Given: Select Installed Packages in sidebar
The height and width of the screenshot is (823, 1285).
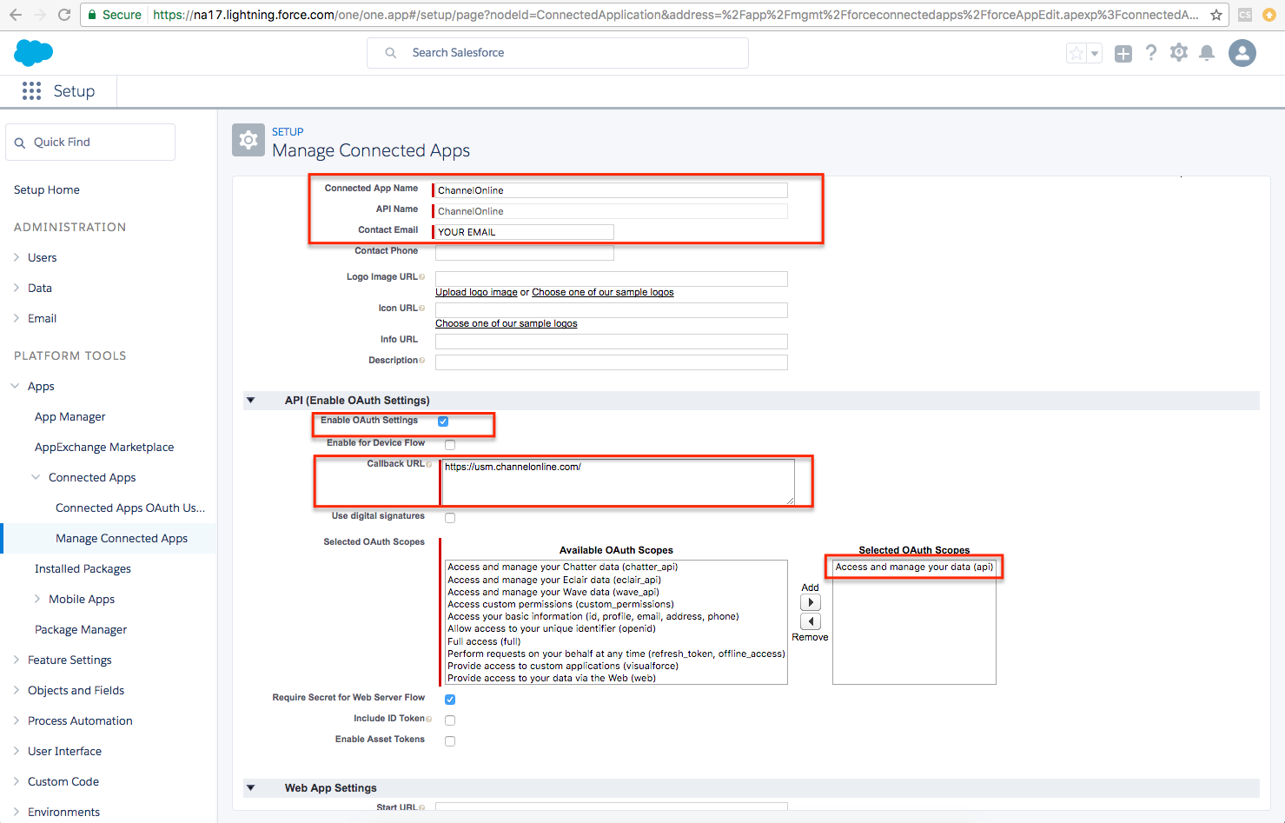Looking at the screenshot, I should (x=83, y=569).
